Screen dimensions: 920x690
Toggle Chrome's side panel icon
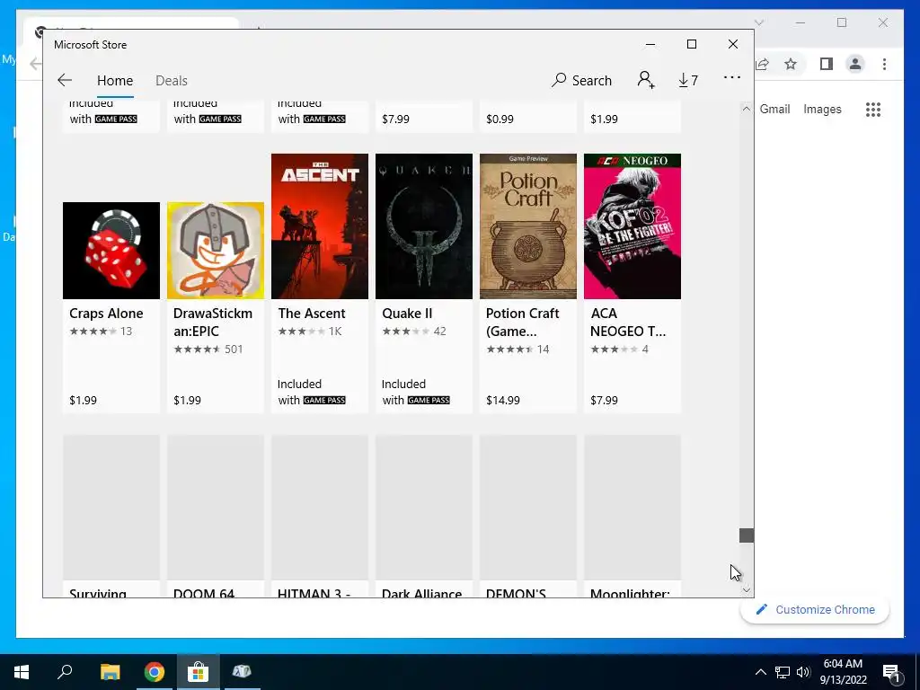tap(827, 64)
